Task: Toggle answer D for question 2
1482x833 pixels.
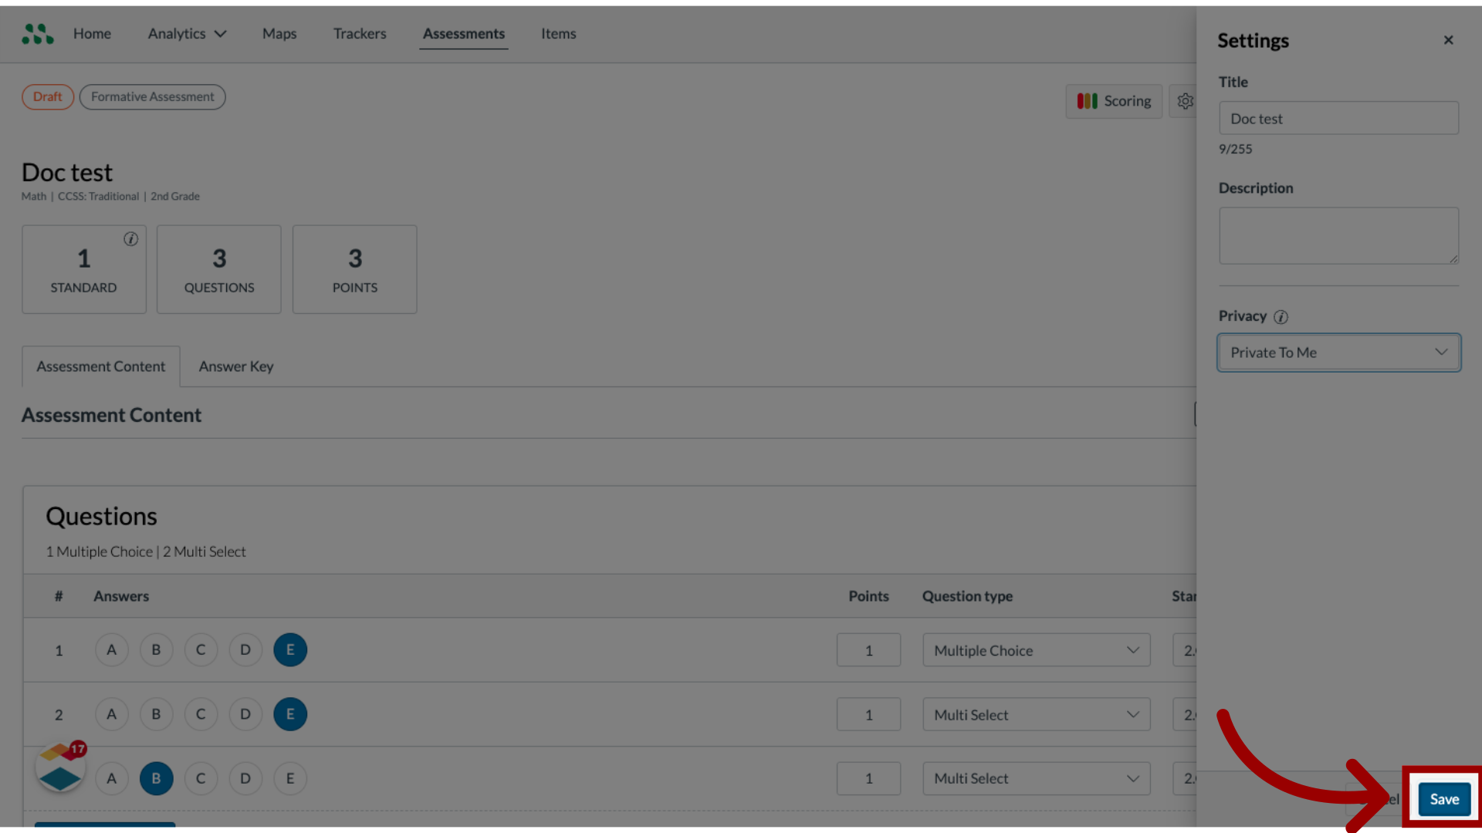Action: coord(245,714)
